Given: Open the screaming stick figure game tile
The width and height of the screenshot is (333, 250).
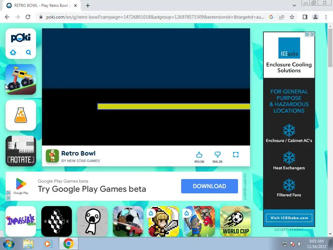Looking at the screenshot, I should 92,221.
